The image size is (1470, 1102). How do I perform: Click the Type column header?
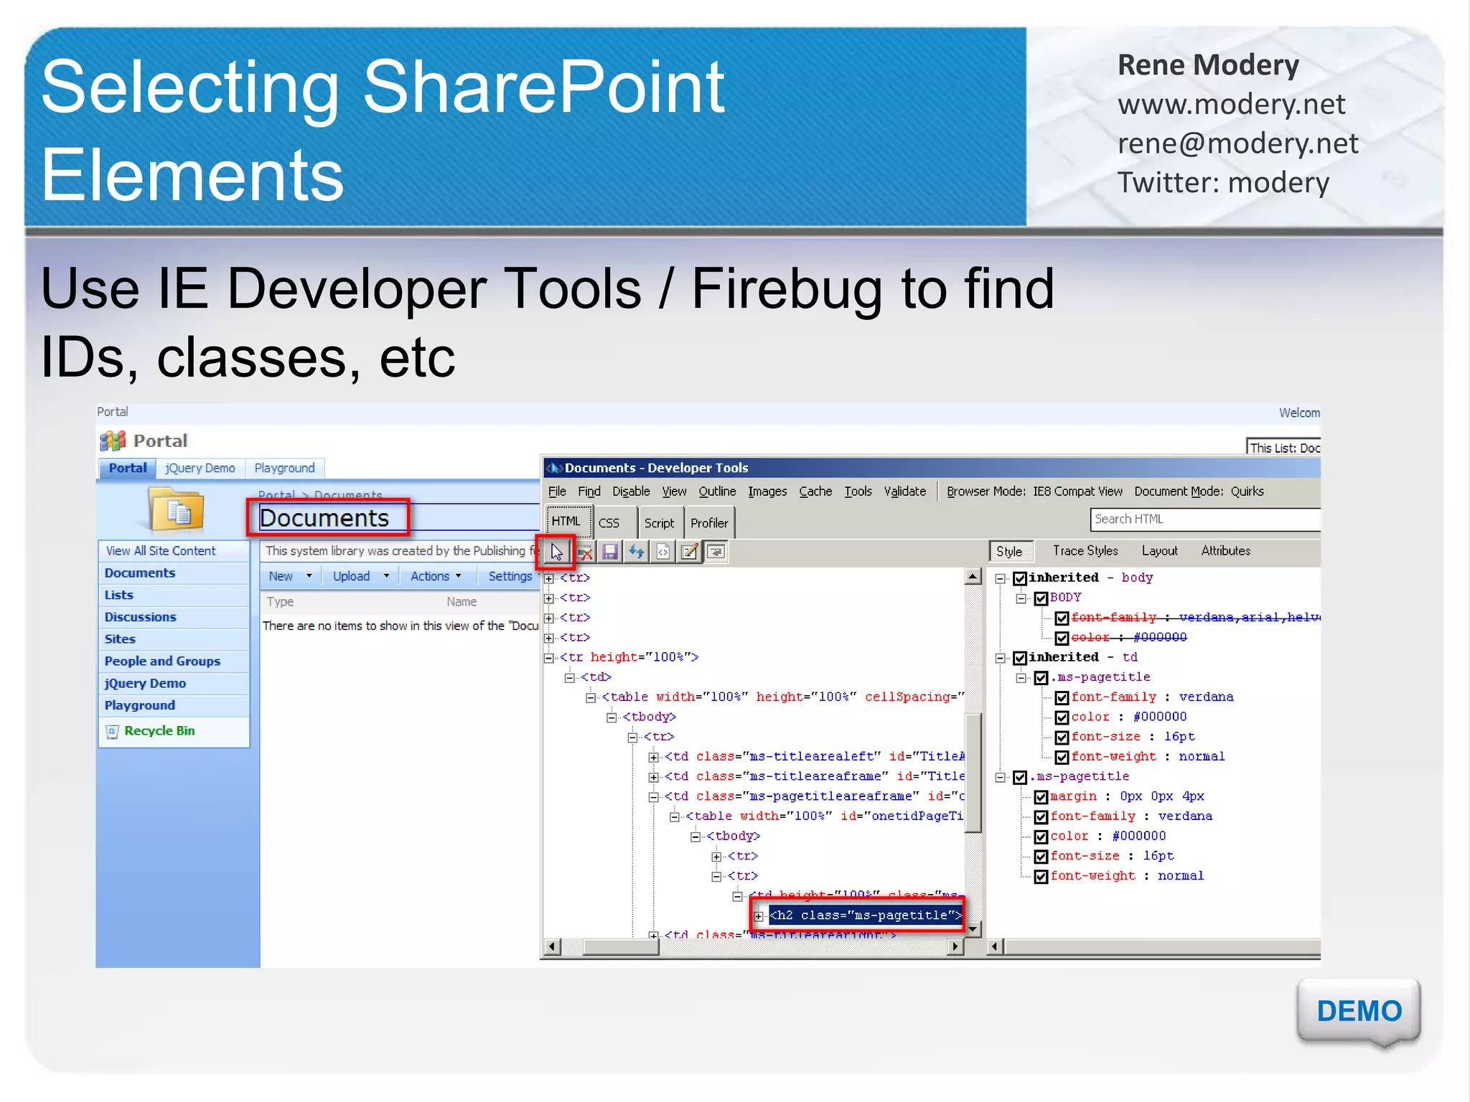[280, 602]
